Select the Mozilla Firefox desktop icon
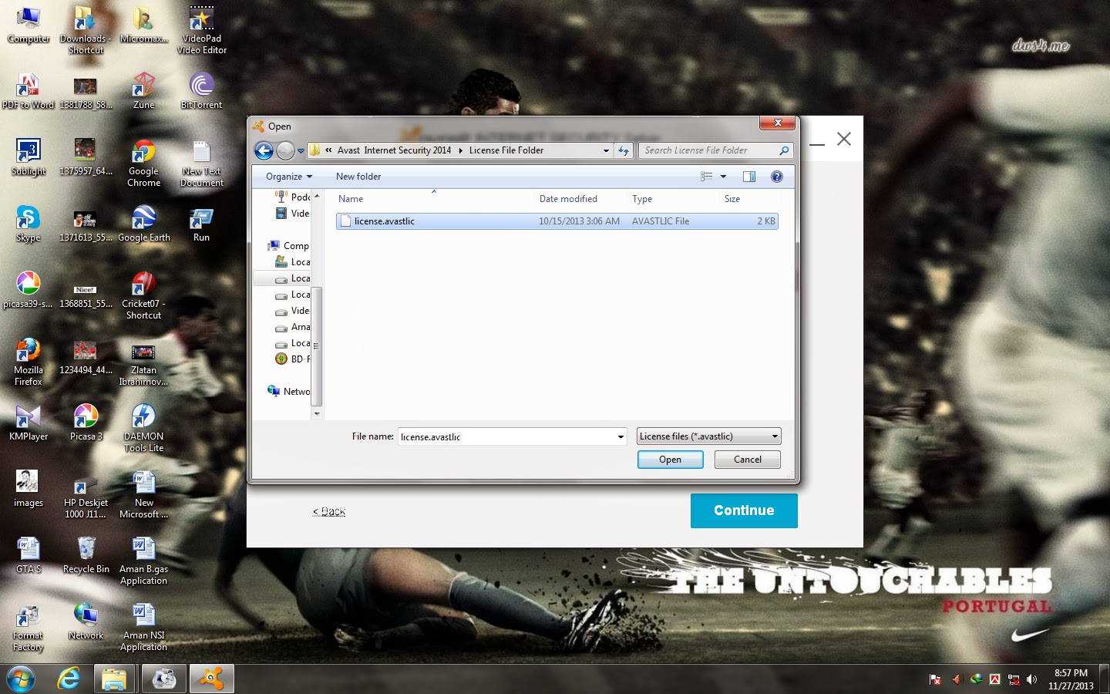 [x=28, y=362]
